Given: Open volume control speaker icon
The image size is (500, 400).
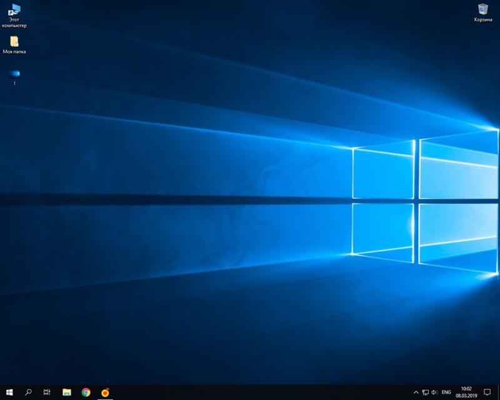Looking at the screenshot, I should 434,392.
